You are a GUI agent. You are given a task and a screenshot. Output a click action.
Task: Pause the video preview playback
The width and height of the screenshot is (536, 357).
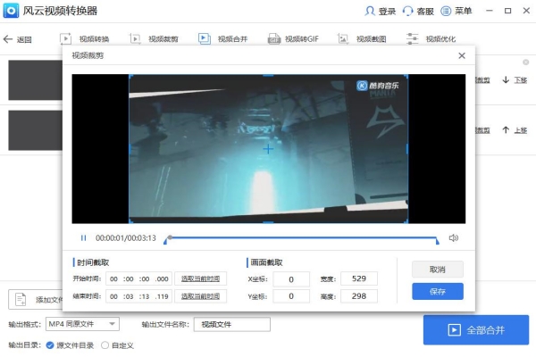84,238
